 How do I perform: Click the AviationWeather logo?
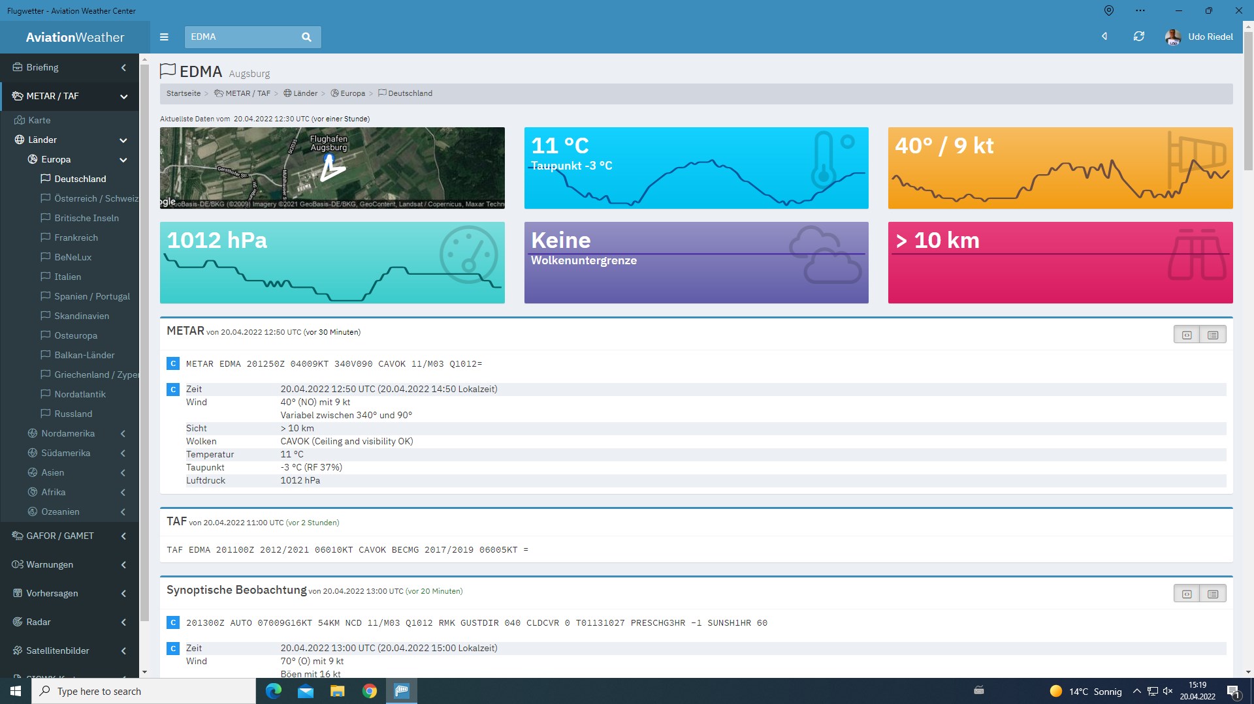coord(75,37)
